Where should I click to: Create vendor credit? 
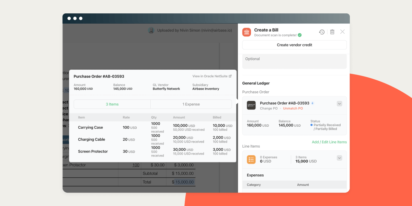(x=295, y=45)
